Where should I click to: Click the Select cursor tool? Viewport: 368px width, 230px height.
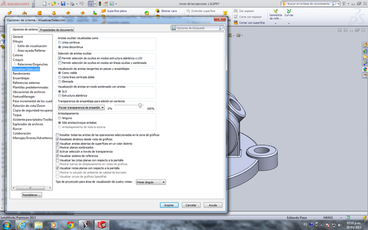91,4
